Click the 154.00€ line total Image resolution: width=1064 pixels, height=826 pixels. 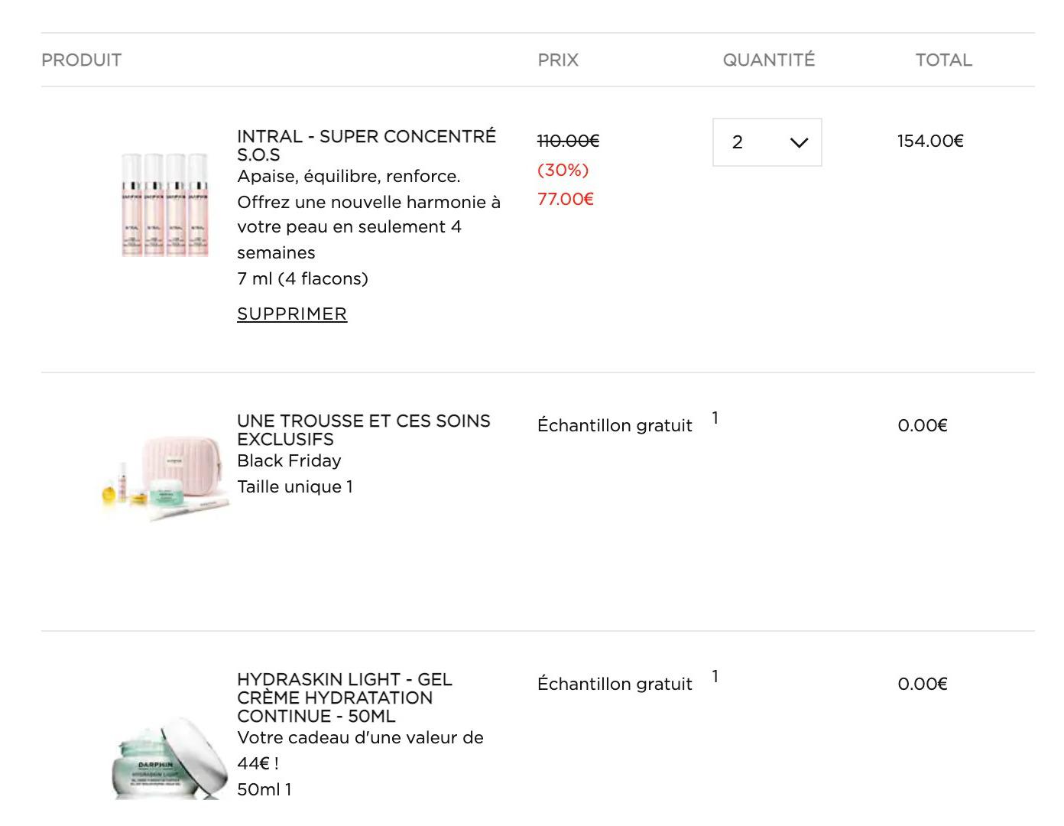[930, 141]
